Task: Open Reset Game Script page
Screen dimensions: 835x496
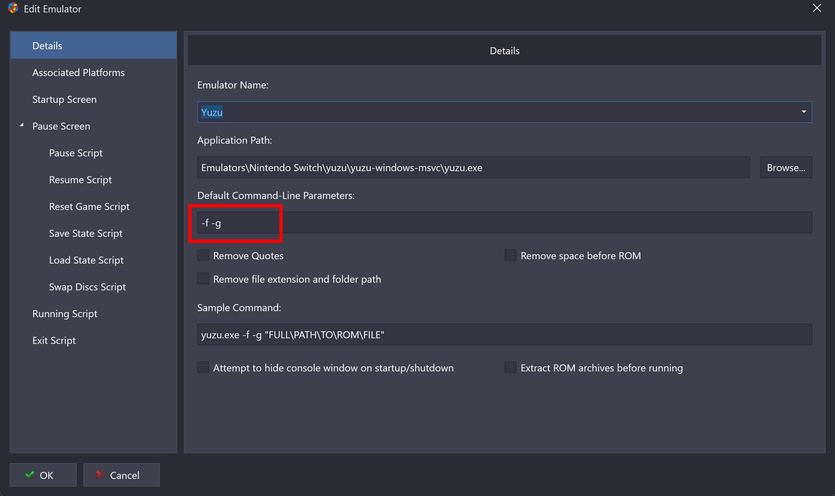Action: click(x=89, y=206)
